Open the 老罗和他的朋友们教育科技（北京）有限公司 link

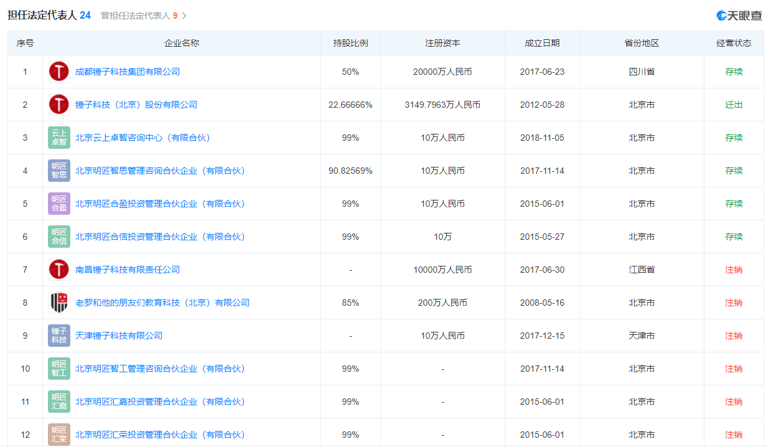(x=162, y=303)
